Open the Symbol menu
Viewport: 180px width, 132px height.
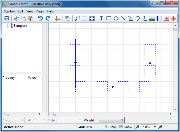pyautogui.click(x=9, y=11)
